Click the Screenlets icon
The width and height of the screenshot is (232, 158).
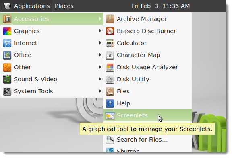click(110, 115)
